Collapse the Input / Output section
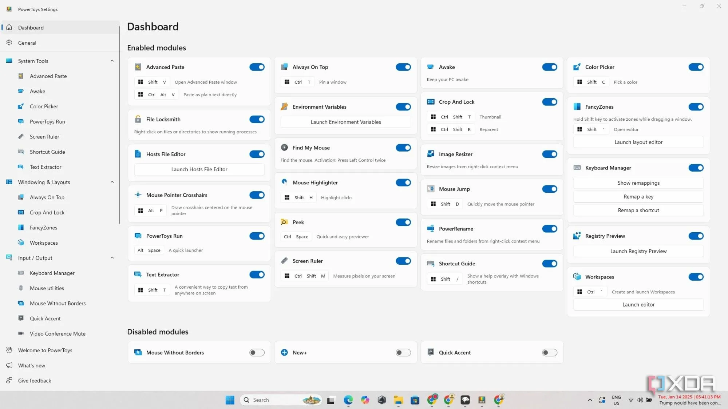The image size is (728, 409). 112,258
